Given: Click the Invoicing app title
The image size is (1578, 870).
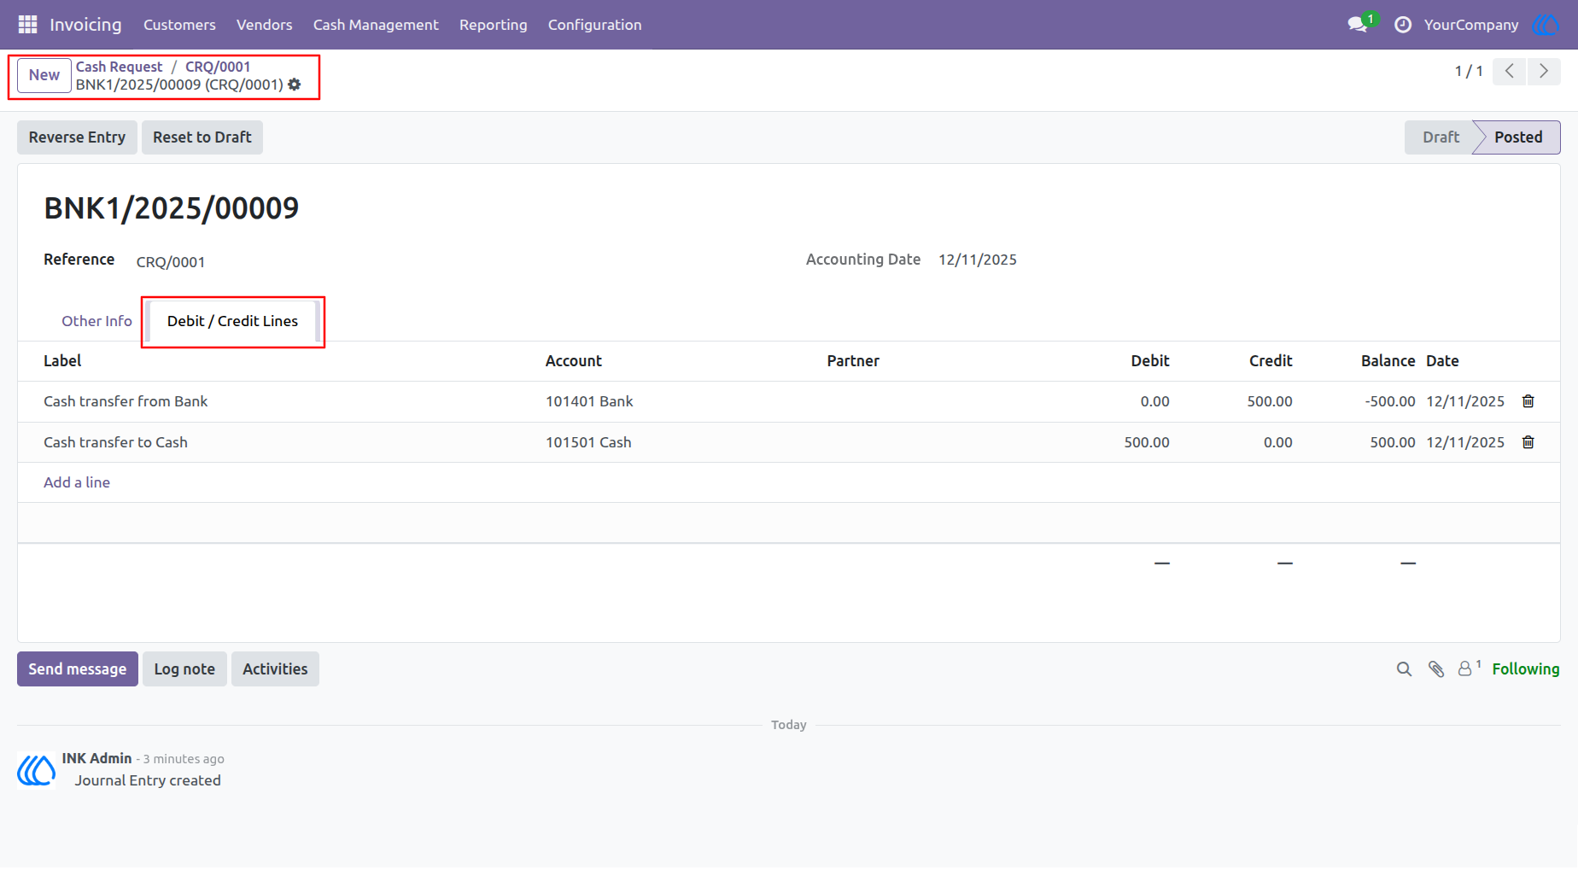Looking at the screenshot, I should pyautogui.click(x=85, y=25).
